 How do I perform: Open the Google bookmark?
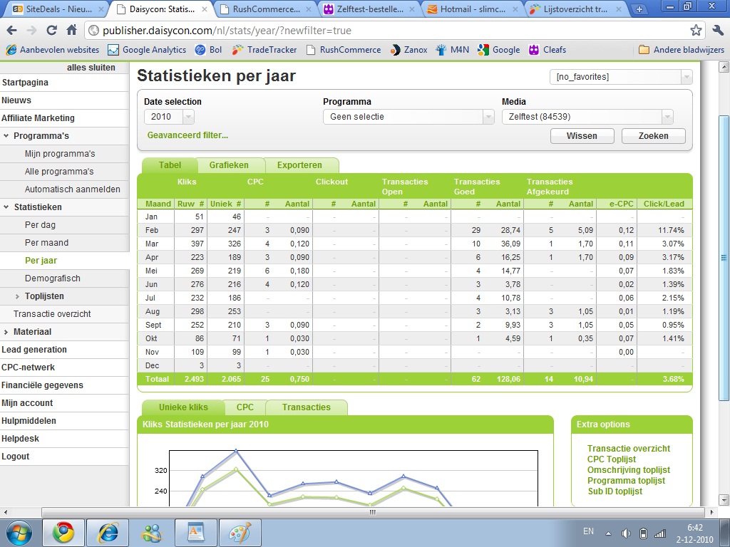tap(498, 50)
